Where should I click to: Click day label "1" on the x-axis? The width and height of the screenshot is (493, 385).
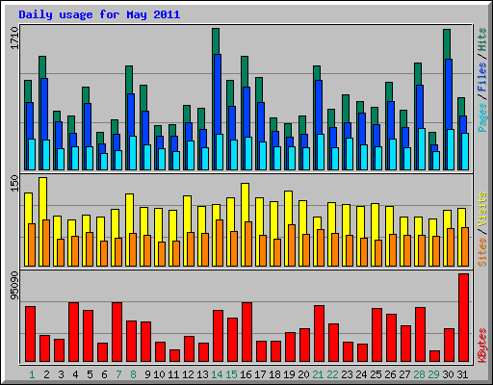pos(32,374)
